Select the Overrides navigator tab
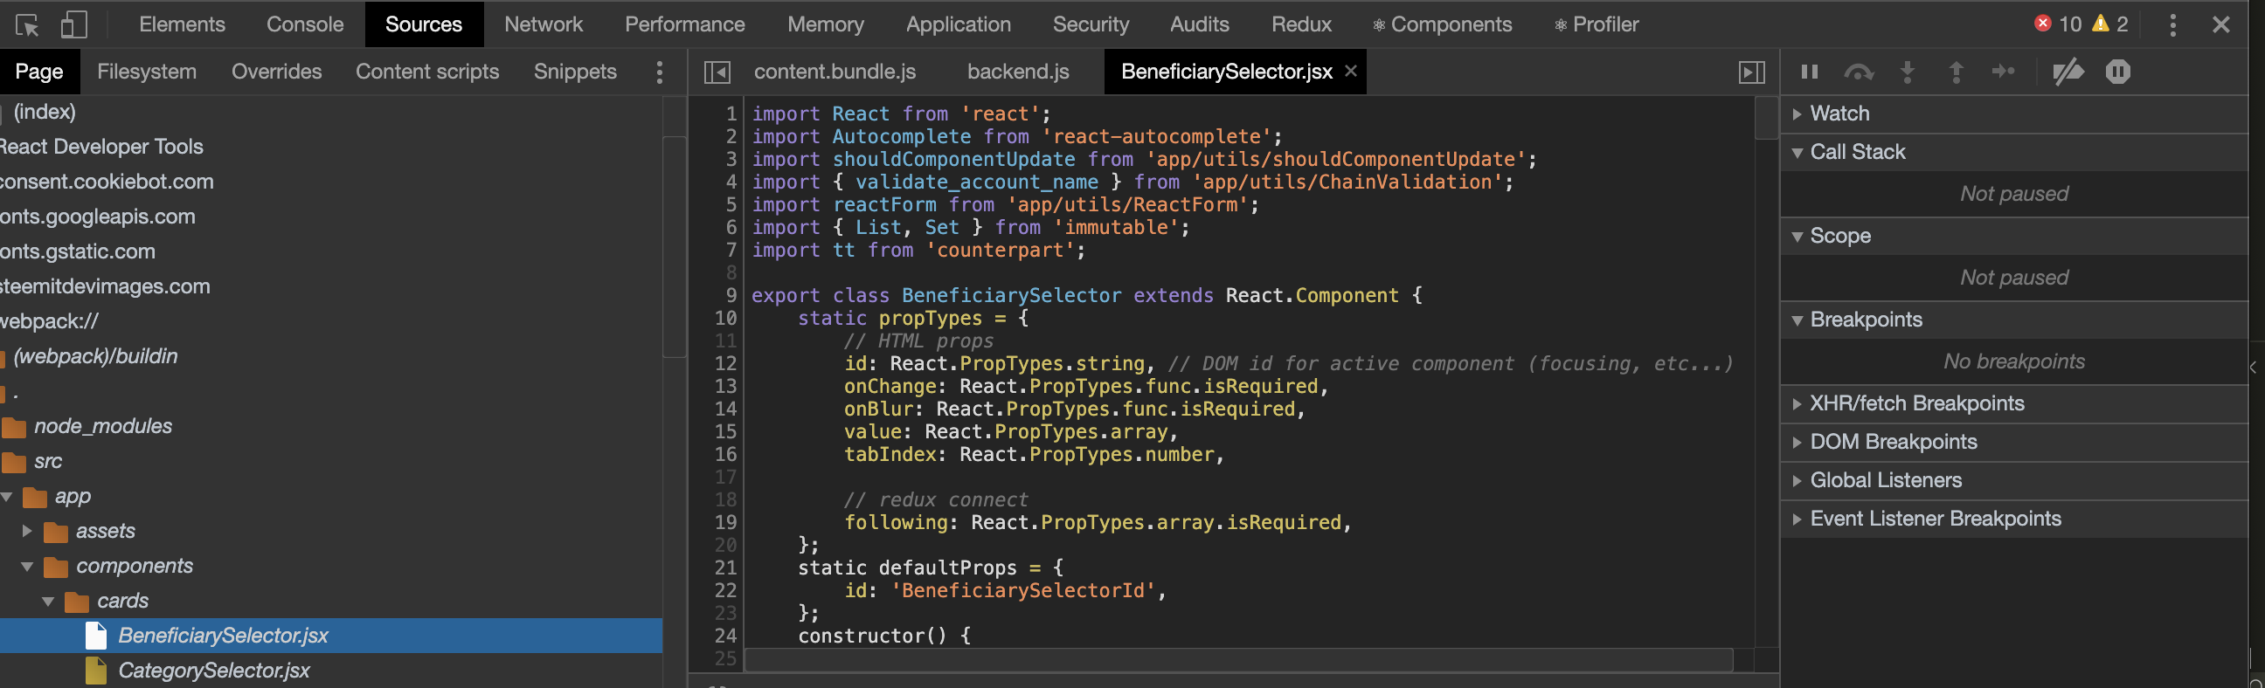Viewport: 2265px width, 688px height. (277, 72)
